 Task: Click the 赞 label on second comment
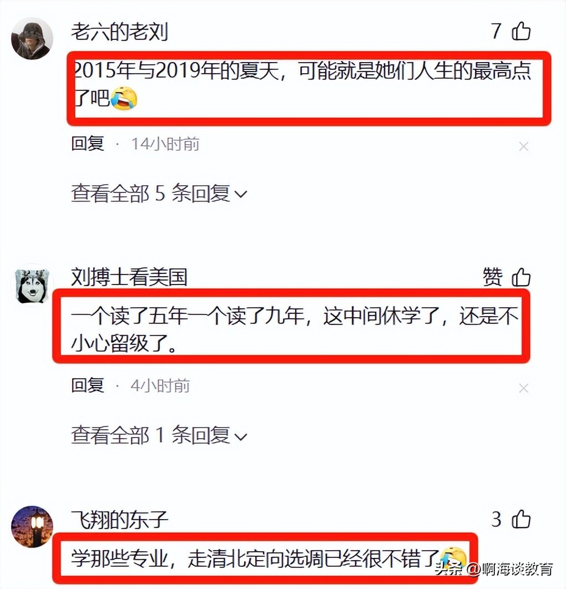492,277
